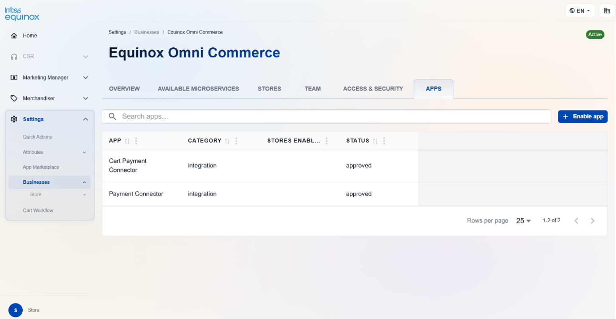Click the Enable app button
Screen dimensions: 616x319
tap(583, 117)
